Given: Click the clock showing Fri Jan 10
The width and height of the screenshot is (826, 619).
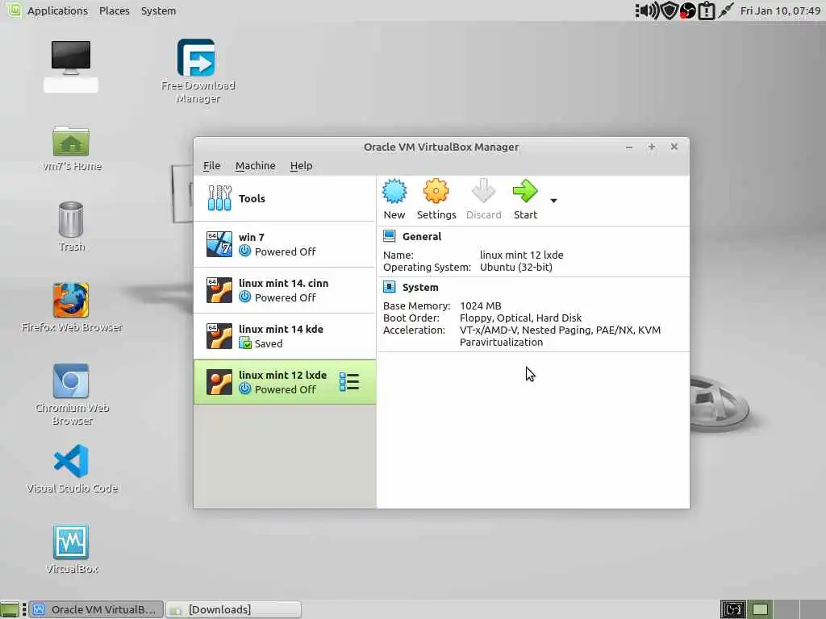Looking at the screenshot, I should [x=780, y=10].
